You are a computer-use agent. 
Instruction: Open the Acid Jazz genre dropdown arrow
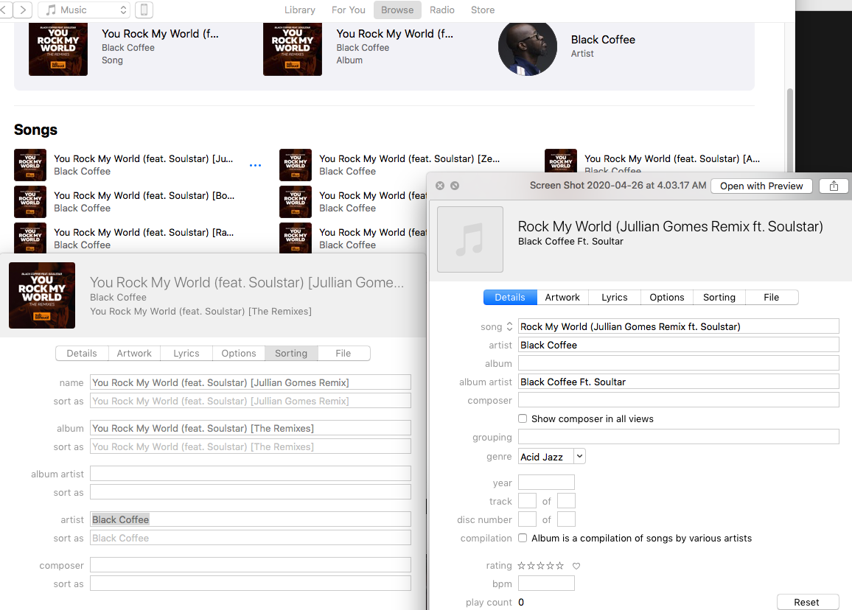tap(579, 456)
